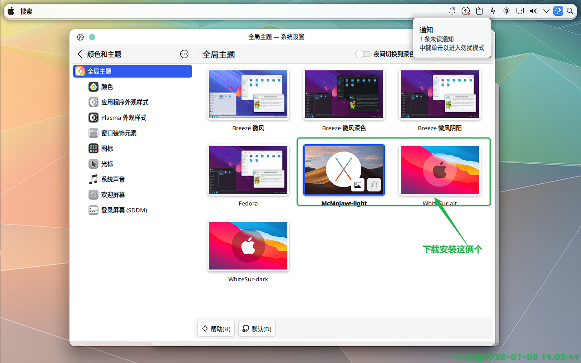This screenshot has height=363, width=581.
Task: Toggle the night-time dark switch
Action: pos(363,54)
